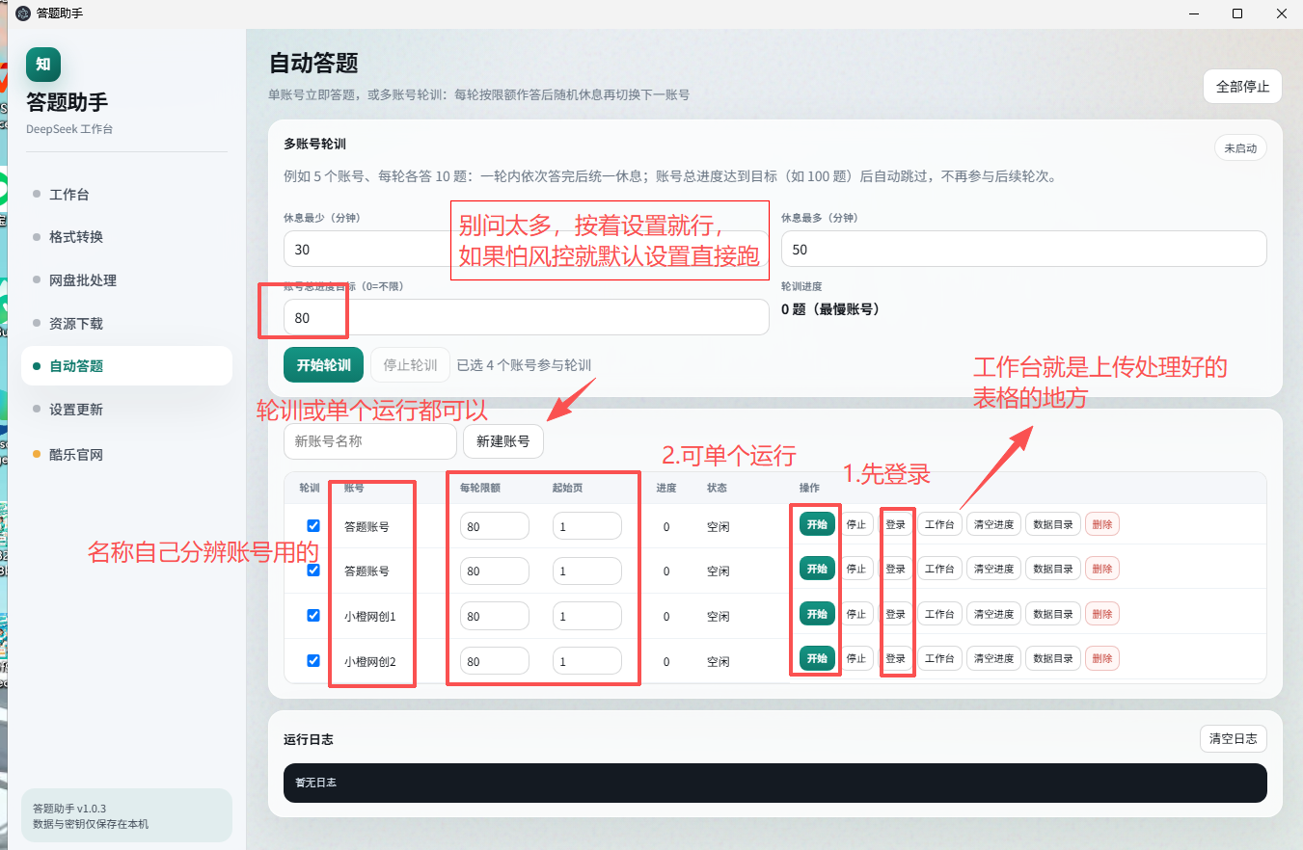
Task: Click the 每轮限额 field in the 小橙网创2 row
Action: point(495,661)
